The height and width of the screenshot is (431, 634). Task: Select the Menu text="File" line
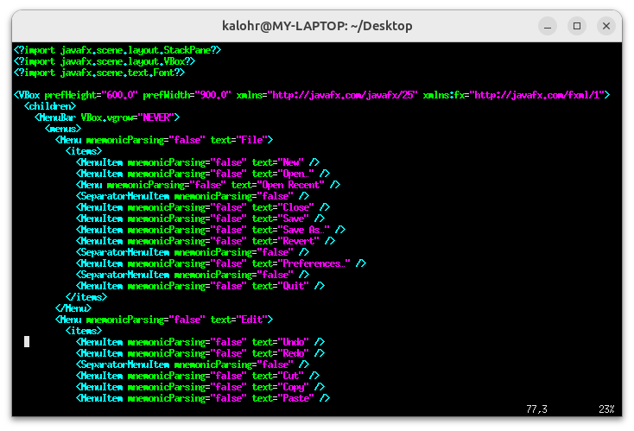[164, 139]
